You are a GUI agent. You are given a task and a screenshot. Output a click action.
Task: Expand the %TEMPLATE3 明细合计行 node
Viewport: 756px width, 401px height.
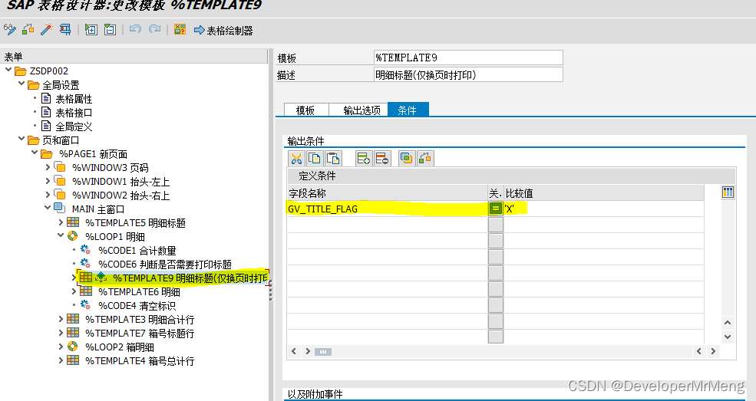61,319
